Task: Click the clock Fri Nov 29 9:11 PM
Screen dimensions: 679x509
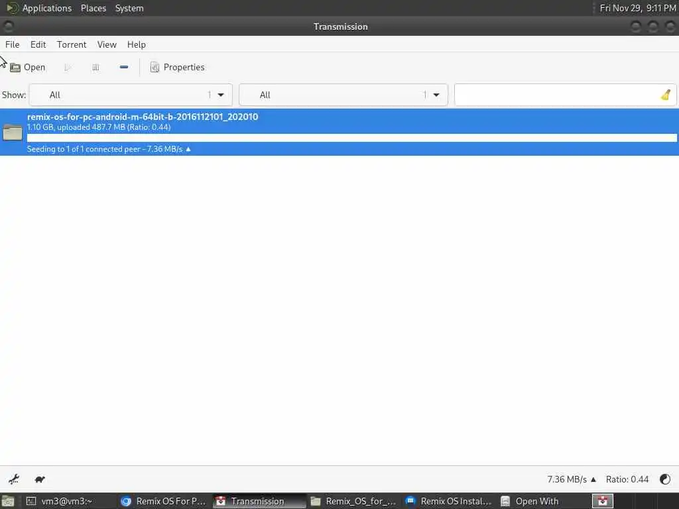Action: pos(637,8)
